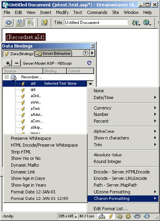Click lightning icon beside qId field
The image size is (160, 221).
pos(23,90)
